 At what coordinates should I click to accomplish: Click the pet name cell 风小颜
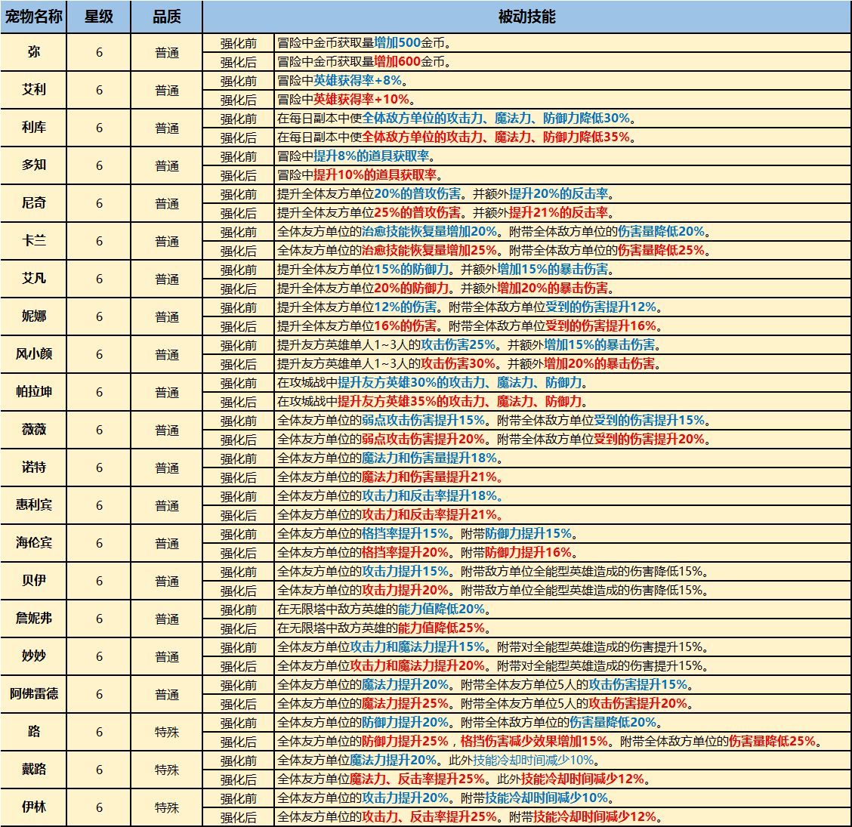(x=33, y=354)
